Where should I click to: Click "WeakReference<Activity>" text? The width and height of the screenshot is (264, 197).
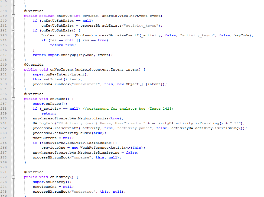tap(105, 148)
